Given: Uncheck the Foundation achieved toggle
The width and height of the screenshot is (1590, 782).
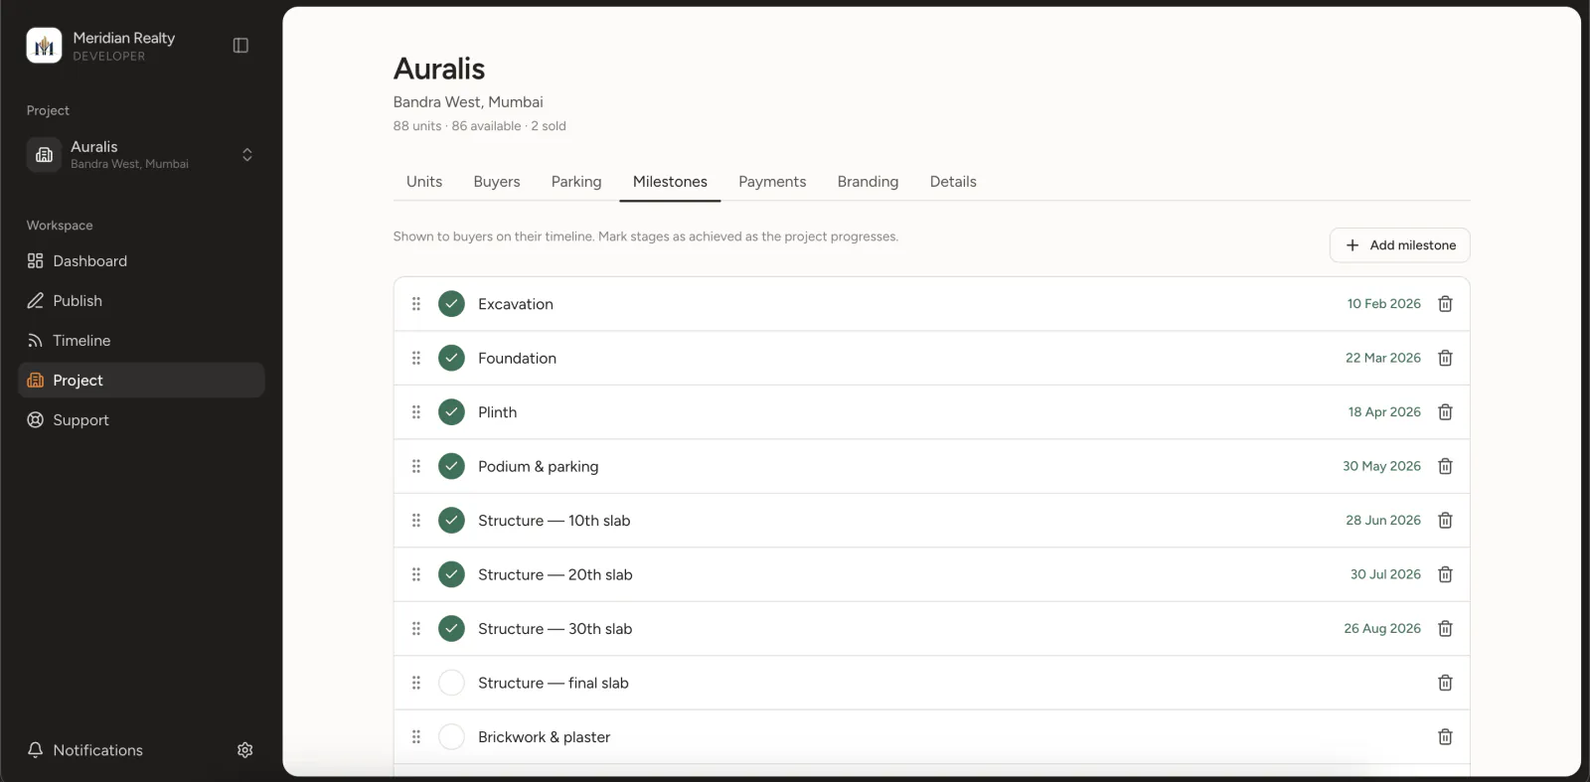Looking at the screenshot, I should 451,358.
